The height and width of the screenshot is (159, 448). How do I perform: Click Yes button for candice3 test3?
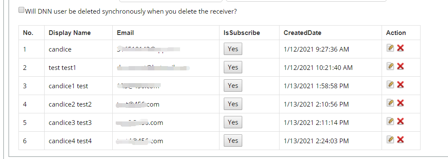coord(233,122)
